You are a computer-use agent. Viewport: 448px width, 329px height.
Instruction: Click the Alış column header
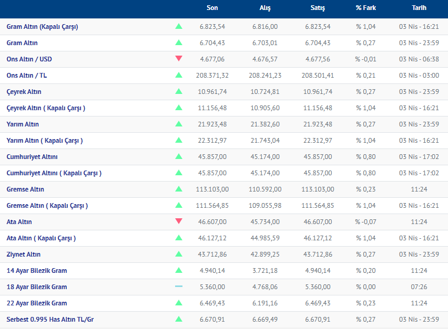265,8
